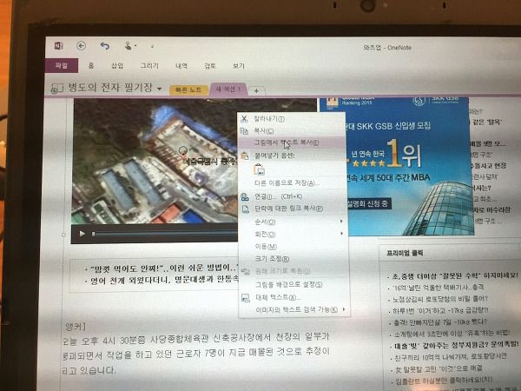Click the link icon next to 연결
521x391 pixels.
[245, 196]
